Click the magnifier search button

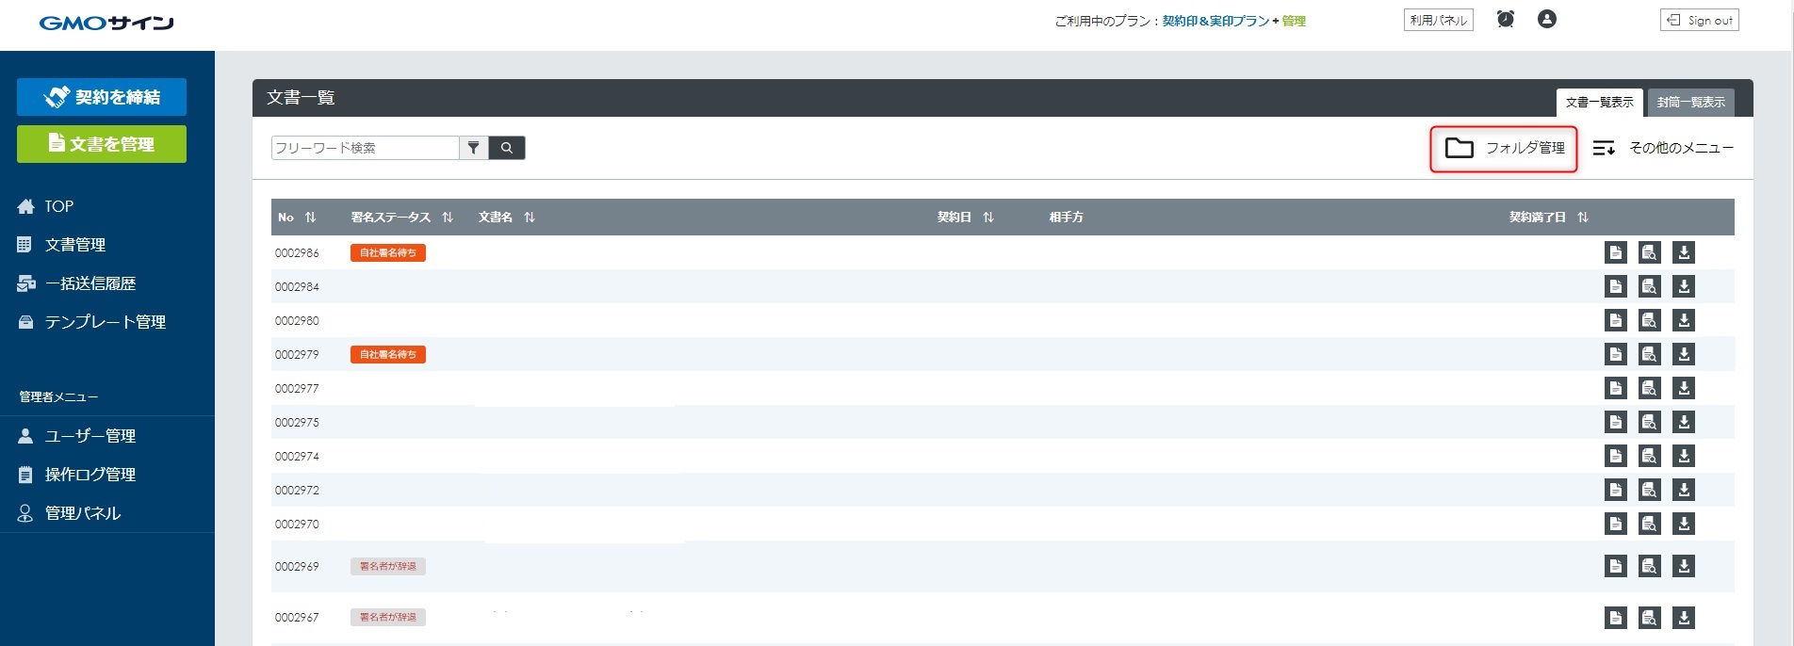507,148
